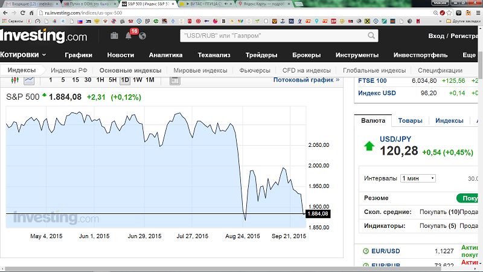Open Инструменты menu

pos(357,55)
